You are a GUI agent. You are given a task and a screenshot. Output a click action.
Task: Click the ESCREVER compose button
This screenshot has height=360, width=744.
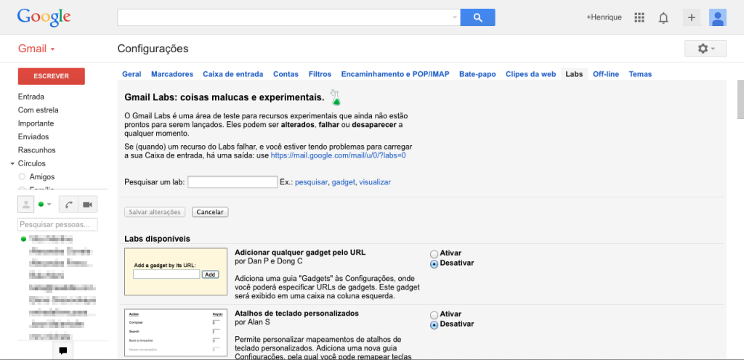[x=52, y=76]
